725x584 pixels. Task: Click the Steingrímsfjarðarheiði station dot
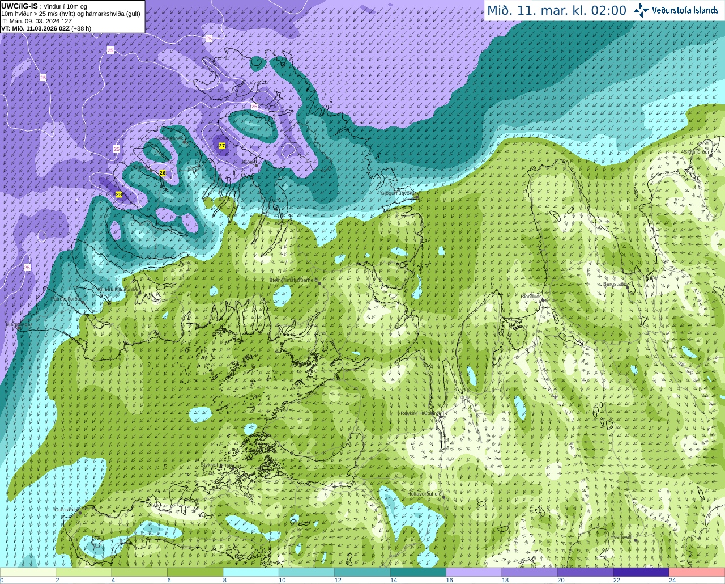tap(321, 283)
